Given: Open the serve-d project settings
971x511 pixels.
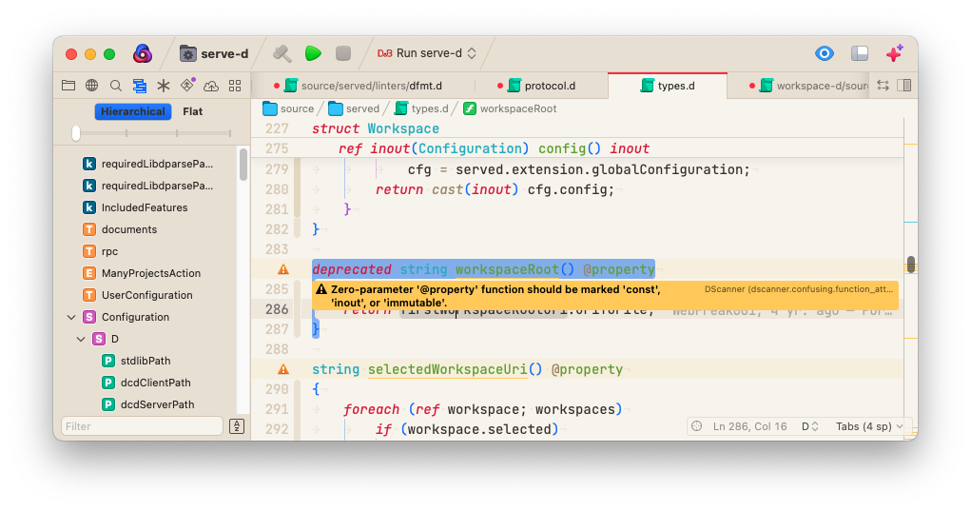Looking at the screenshot, I should point(214,54).
